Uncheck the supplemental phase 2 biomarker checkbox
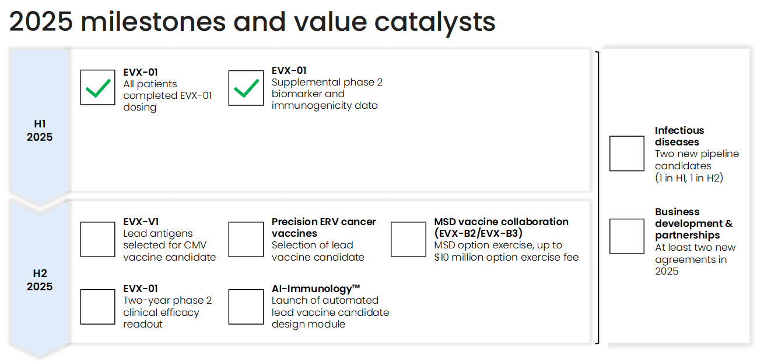Screen dimensions: 757x363 coord(246,88)
